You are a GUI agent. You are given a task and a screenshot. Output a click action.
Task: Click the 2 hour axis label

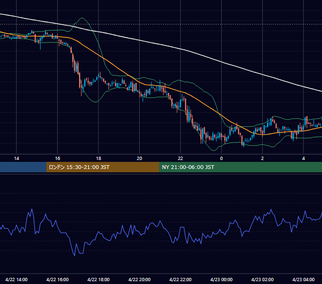click(x=262, y=159)
